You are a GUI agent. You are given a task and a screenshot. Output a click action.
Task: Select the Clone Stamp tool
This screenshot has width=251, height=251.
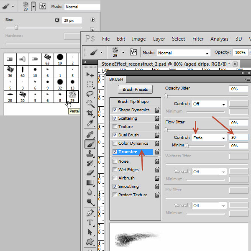pyautogui.click(x=90, y=154)
